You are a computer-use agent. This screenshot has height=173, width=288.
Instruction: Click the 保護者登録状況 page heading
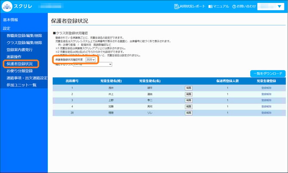coord(70,21)
